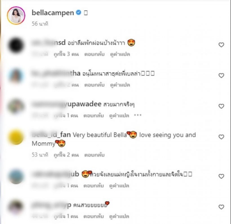Viewport: 231px width, 224px height.
Task: Like the comment by user ending tha
Action: coord(221,76)
